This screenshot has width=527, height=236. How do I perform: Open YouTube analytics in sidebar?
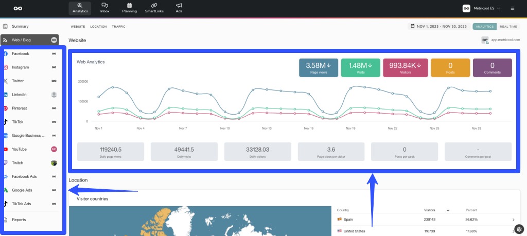[x=21, y=149]
